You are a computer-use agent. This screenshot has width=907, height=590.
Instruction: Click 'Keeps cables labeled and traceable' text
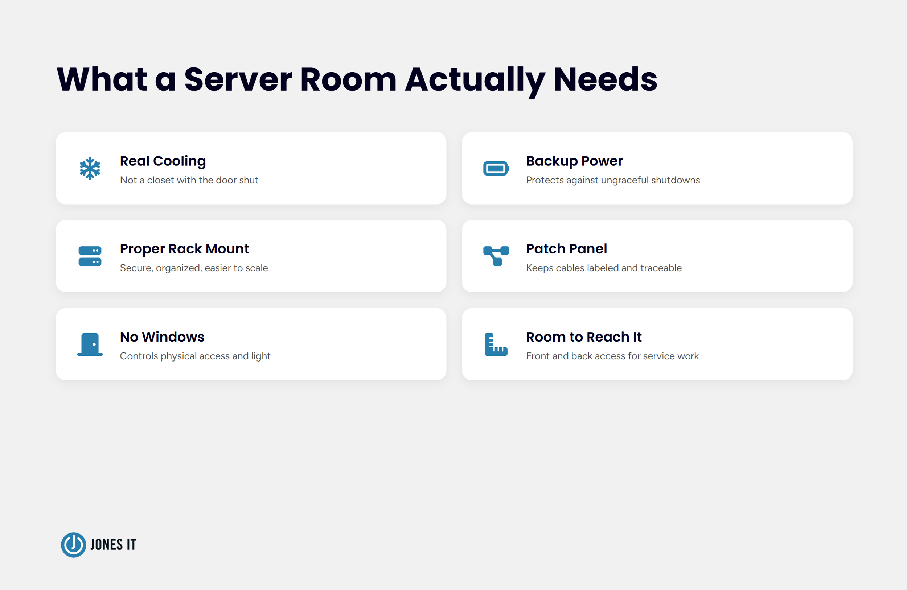(604, 268)
